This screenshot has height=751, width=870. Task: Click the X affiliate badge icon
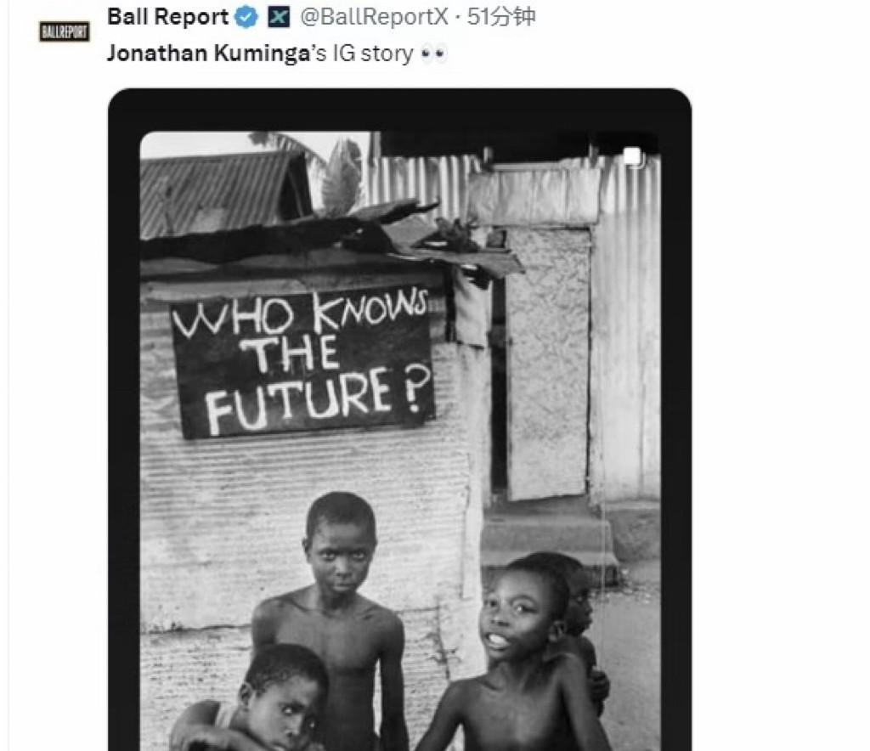tap(279, 18)
